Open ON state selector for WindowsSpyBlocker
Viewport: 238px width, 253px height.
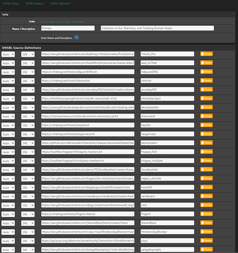pyautogui.click(x=28, y=232)
